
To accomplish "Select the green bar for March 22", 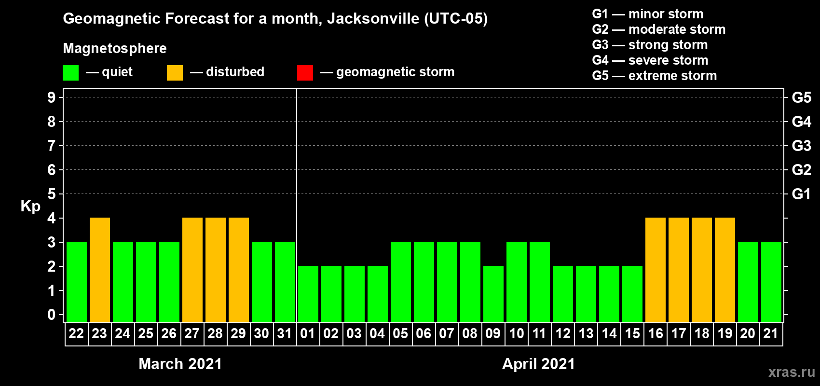I will click(77, 282).
